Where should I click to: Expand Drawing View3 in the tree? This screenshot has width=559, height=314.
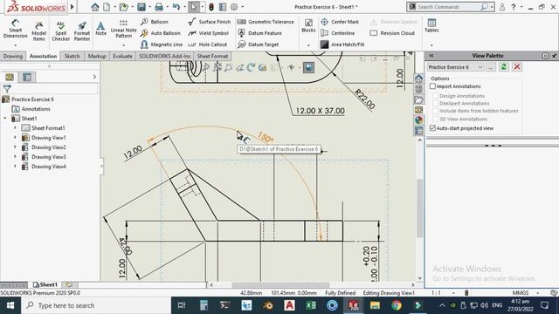point(15,157)
